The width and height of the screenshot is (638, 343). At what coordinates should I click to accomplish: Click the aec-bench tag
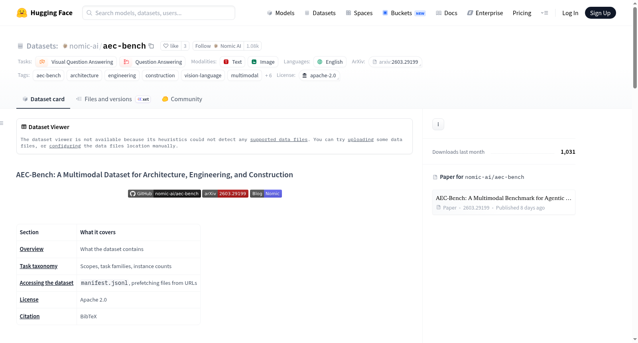pyautogui.click(x=49, y=75)
